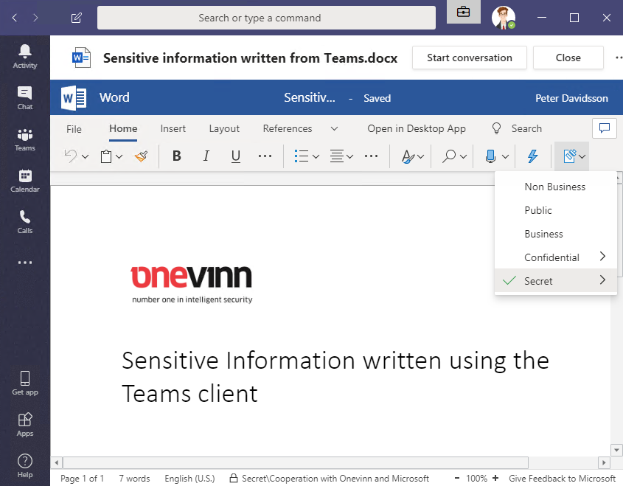Image resolution: width=623 pixels, height=486 pixels.
Task: Expand the undo dropdown arrow
Action: point(85,156)
